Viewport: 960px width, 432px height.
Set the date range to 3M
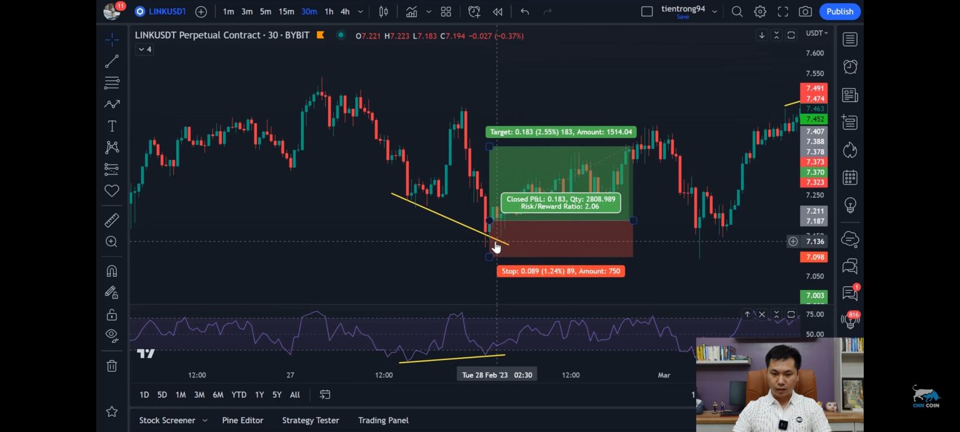coord(199,394)
